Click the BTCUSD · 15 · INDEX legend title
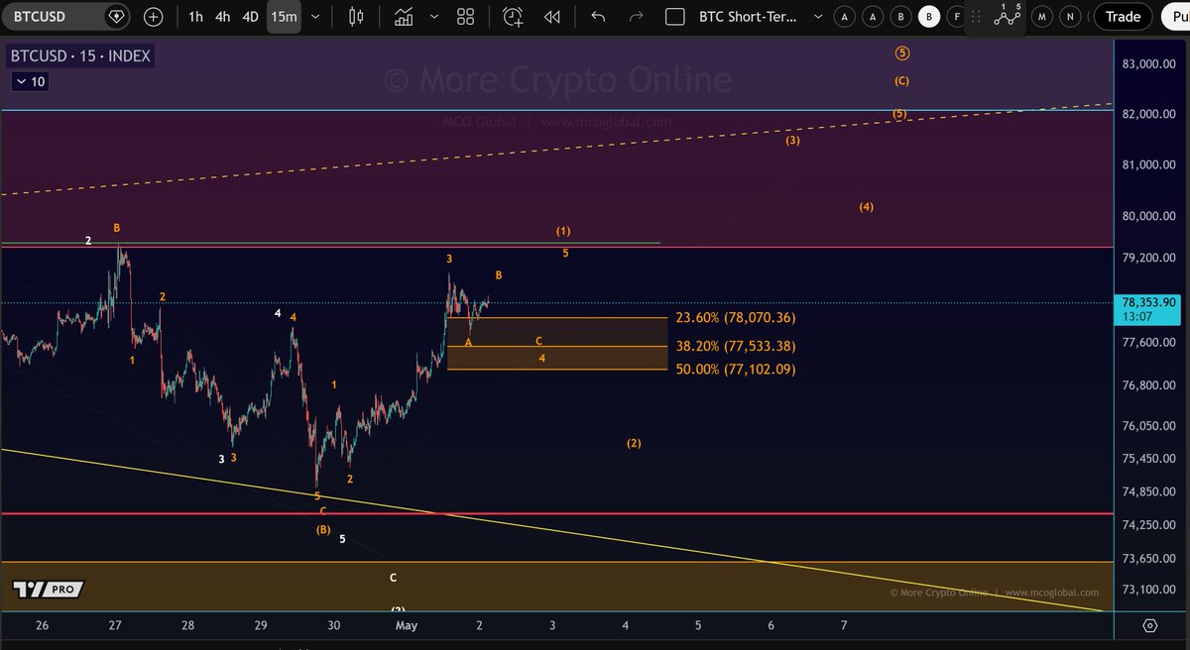This screenshot has height=650, width=1190. click(81, 56)
